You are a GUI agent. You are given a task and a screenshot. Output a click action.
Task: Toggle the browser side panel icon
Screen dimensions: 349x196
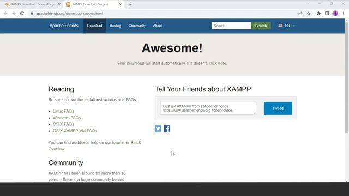327,13
